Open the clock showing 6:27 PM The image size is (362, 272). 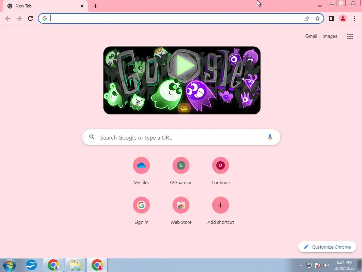(x=344, y=265)
